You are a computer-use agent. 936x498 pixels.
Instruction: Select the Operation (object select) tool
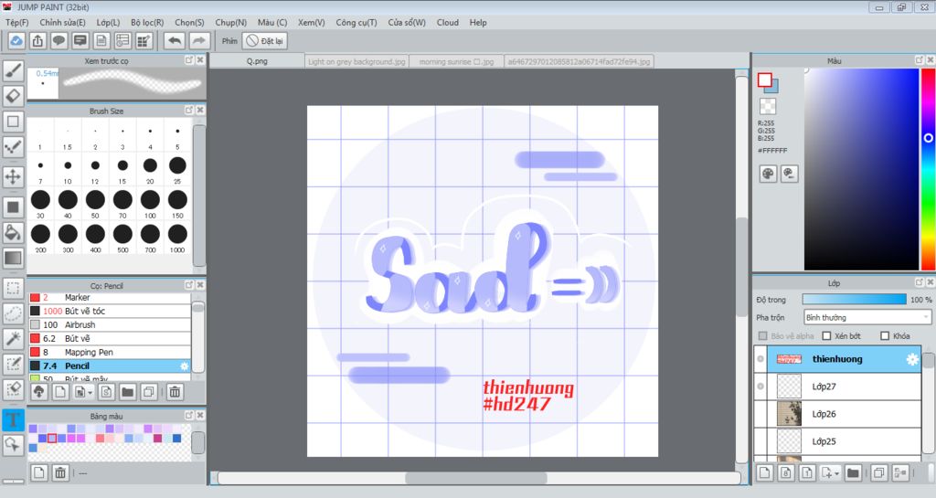13,444
